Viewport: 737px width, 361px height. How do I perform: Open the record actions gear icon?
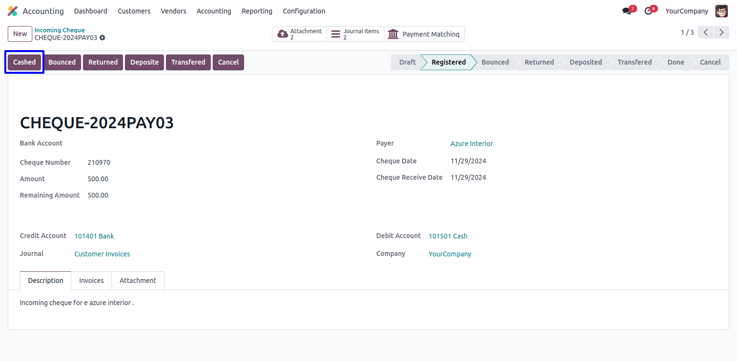click(x=102, y=38)
